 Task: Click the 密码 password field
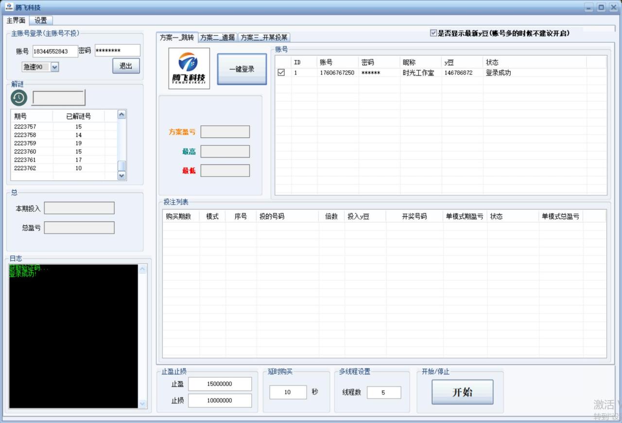tap(117, 50)
